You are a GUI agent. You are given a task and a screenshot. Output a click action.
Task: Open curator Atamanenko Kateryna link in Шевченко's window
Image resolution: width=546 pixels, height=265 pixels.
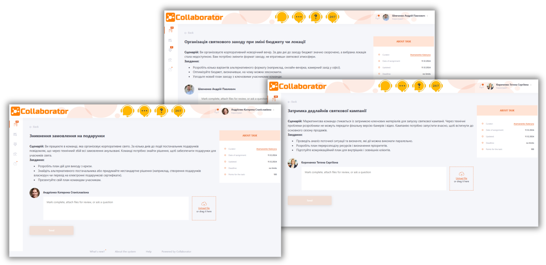[x=420, y=55]
